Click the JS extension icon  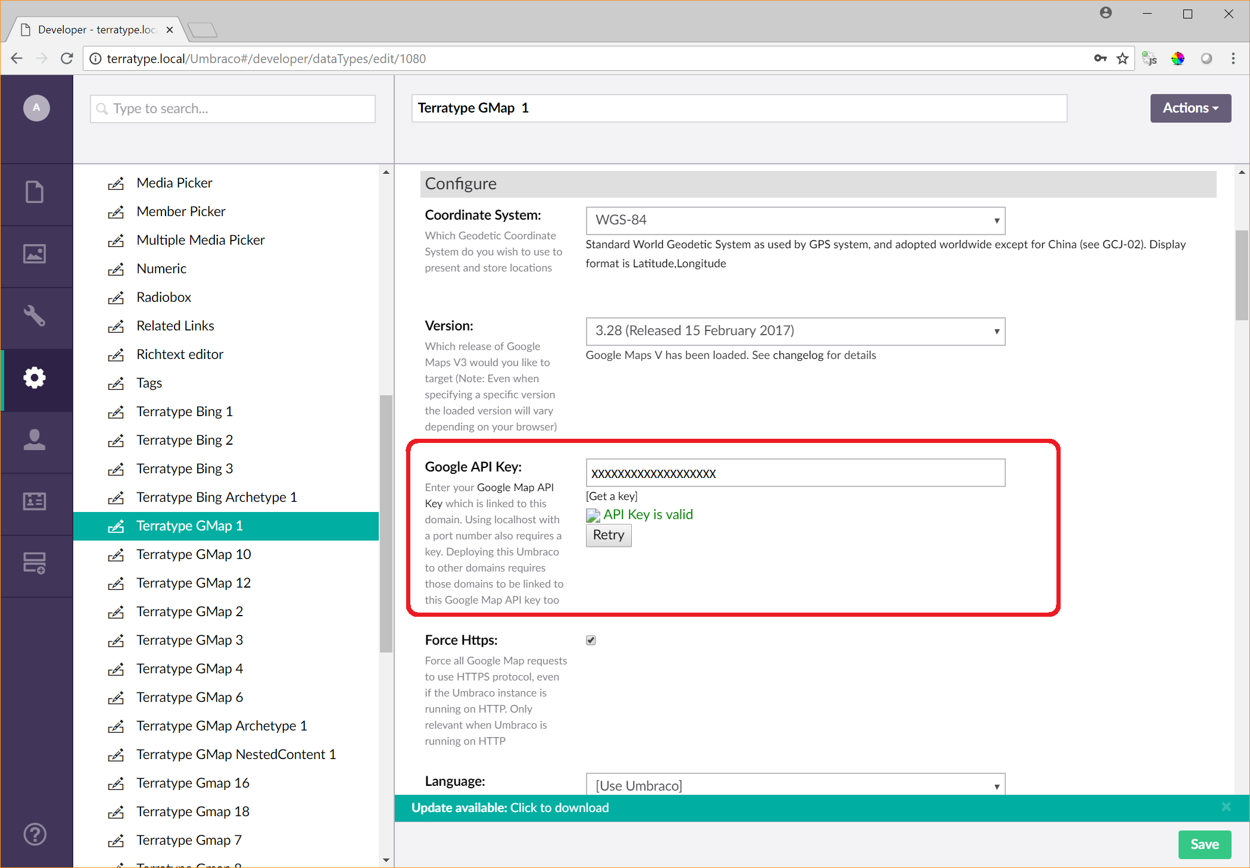1149,58
